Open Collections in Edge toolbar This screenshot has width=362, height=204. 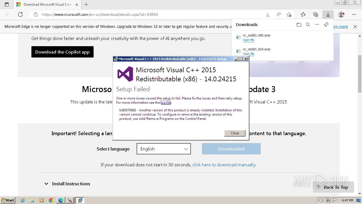pos(316,14)
